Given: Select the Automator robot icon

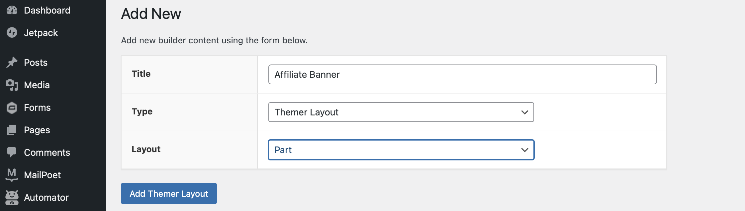Looking at the screenshot, I should pyautogui.click(x=12, y=197).
